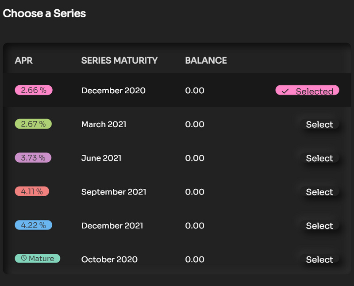The width and height of the screenshot is (354, 286).
Task: Click the green 2.67 % APR badge
Action: point(33,124)
